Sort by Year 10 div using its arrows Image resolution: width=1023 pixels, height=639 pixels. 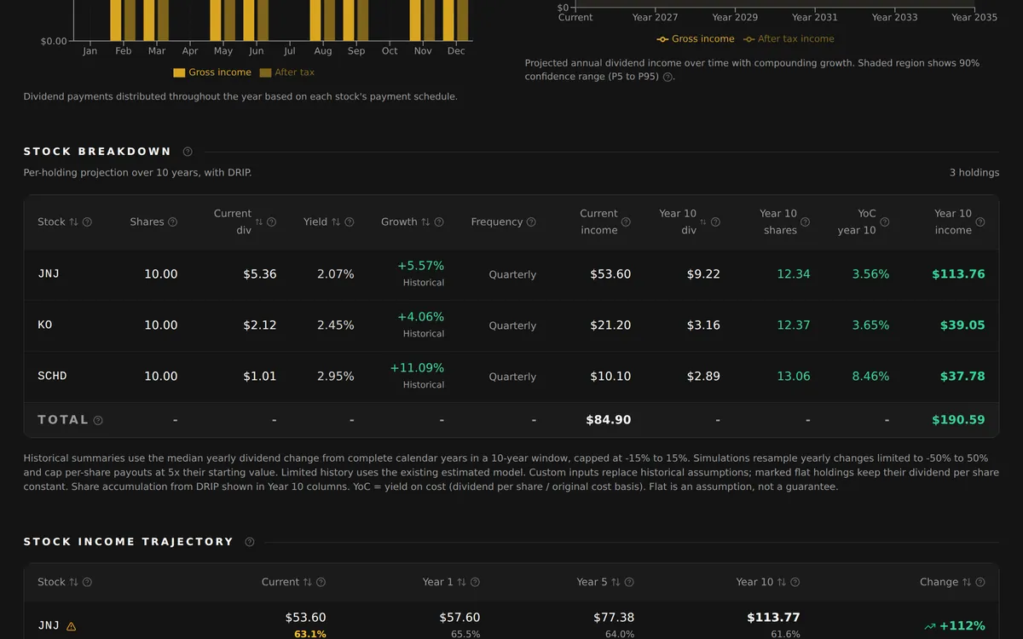(703, 222)
